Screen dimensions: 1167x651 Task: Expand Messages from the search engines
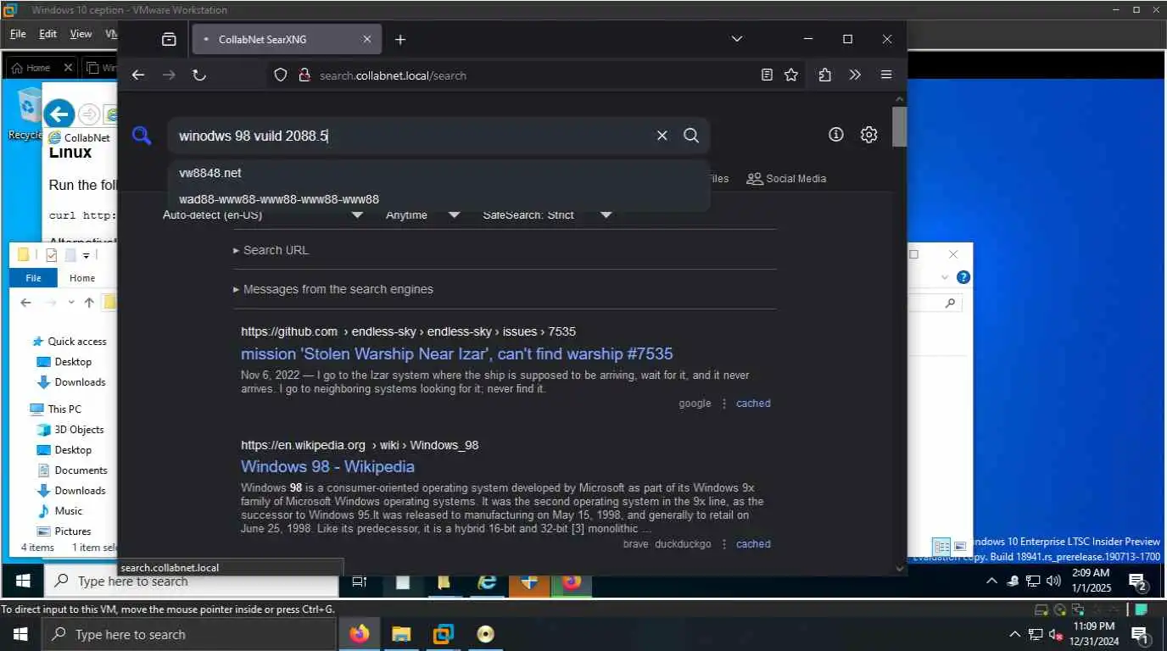[x=333, y=289]
